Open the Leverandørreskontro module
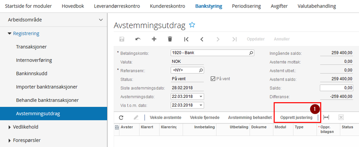Viewport: 359px width, 147px height. pos(117,6)
